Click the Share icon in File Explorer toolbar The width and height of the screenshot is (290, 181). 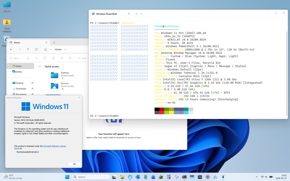click(x=62, y=58)
